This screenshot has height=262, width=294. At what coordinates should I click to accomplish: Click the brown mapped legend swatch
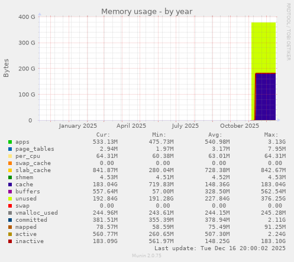[10, 227]
